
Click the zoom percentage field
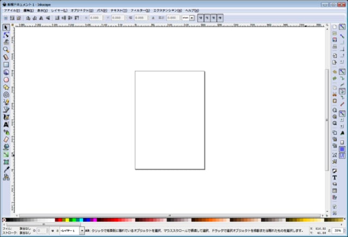[x=338, y=230]
